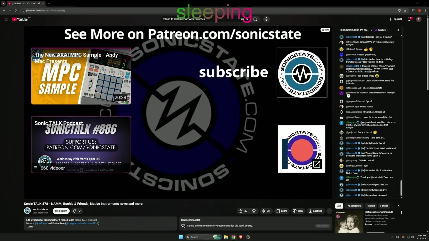Image resolution: width=429 pixels, height=241 pixels.
Task: Open Brave browser from the taskbar
Action: 241,237
